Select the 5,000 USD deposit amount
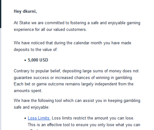This screenshot has width=154, height=130. [38, 60]
